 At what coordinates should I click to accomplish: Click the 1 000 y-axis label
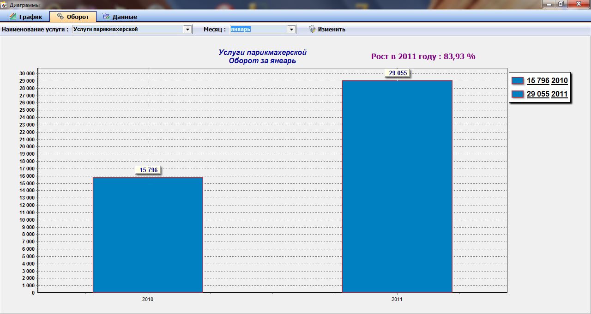28,285
